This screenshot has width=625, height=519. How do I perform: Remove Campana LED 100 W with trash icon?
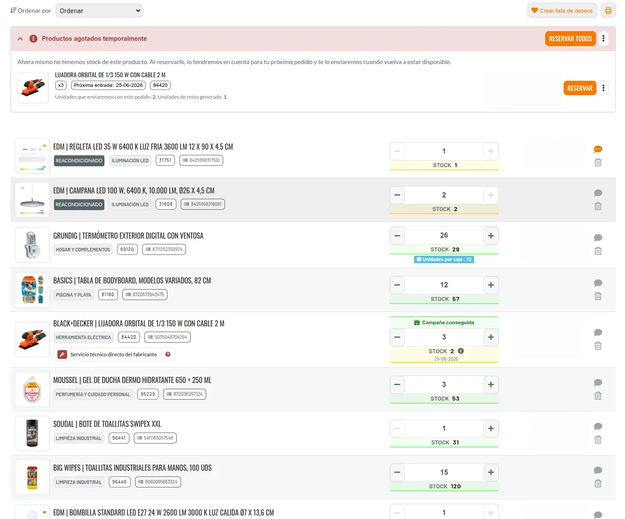(598, 206)
